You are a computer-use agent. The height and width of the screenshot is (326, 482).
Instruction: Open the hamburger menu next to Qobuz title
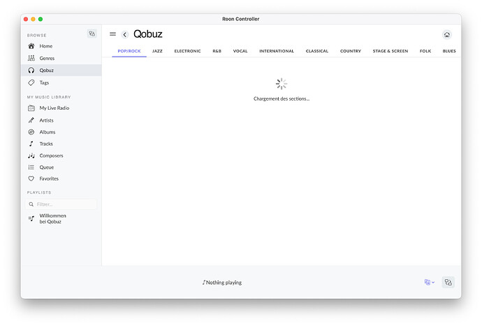(112, 34)
